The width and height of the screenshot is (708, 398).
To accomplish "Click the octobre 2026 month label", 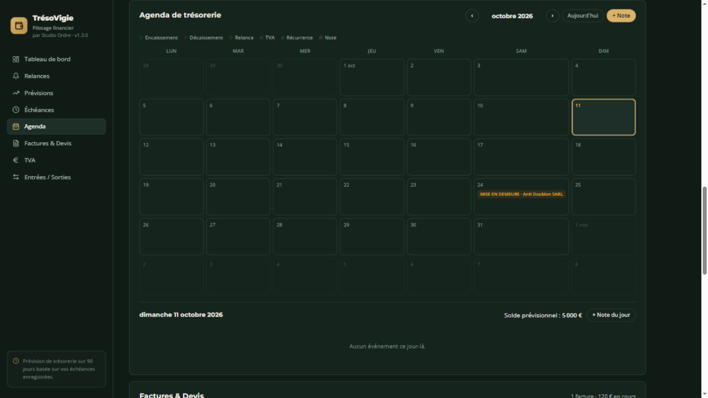I will [512, 16].
